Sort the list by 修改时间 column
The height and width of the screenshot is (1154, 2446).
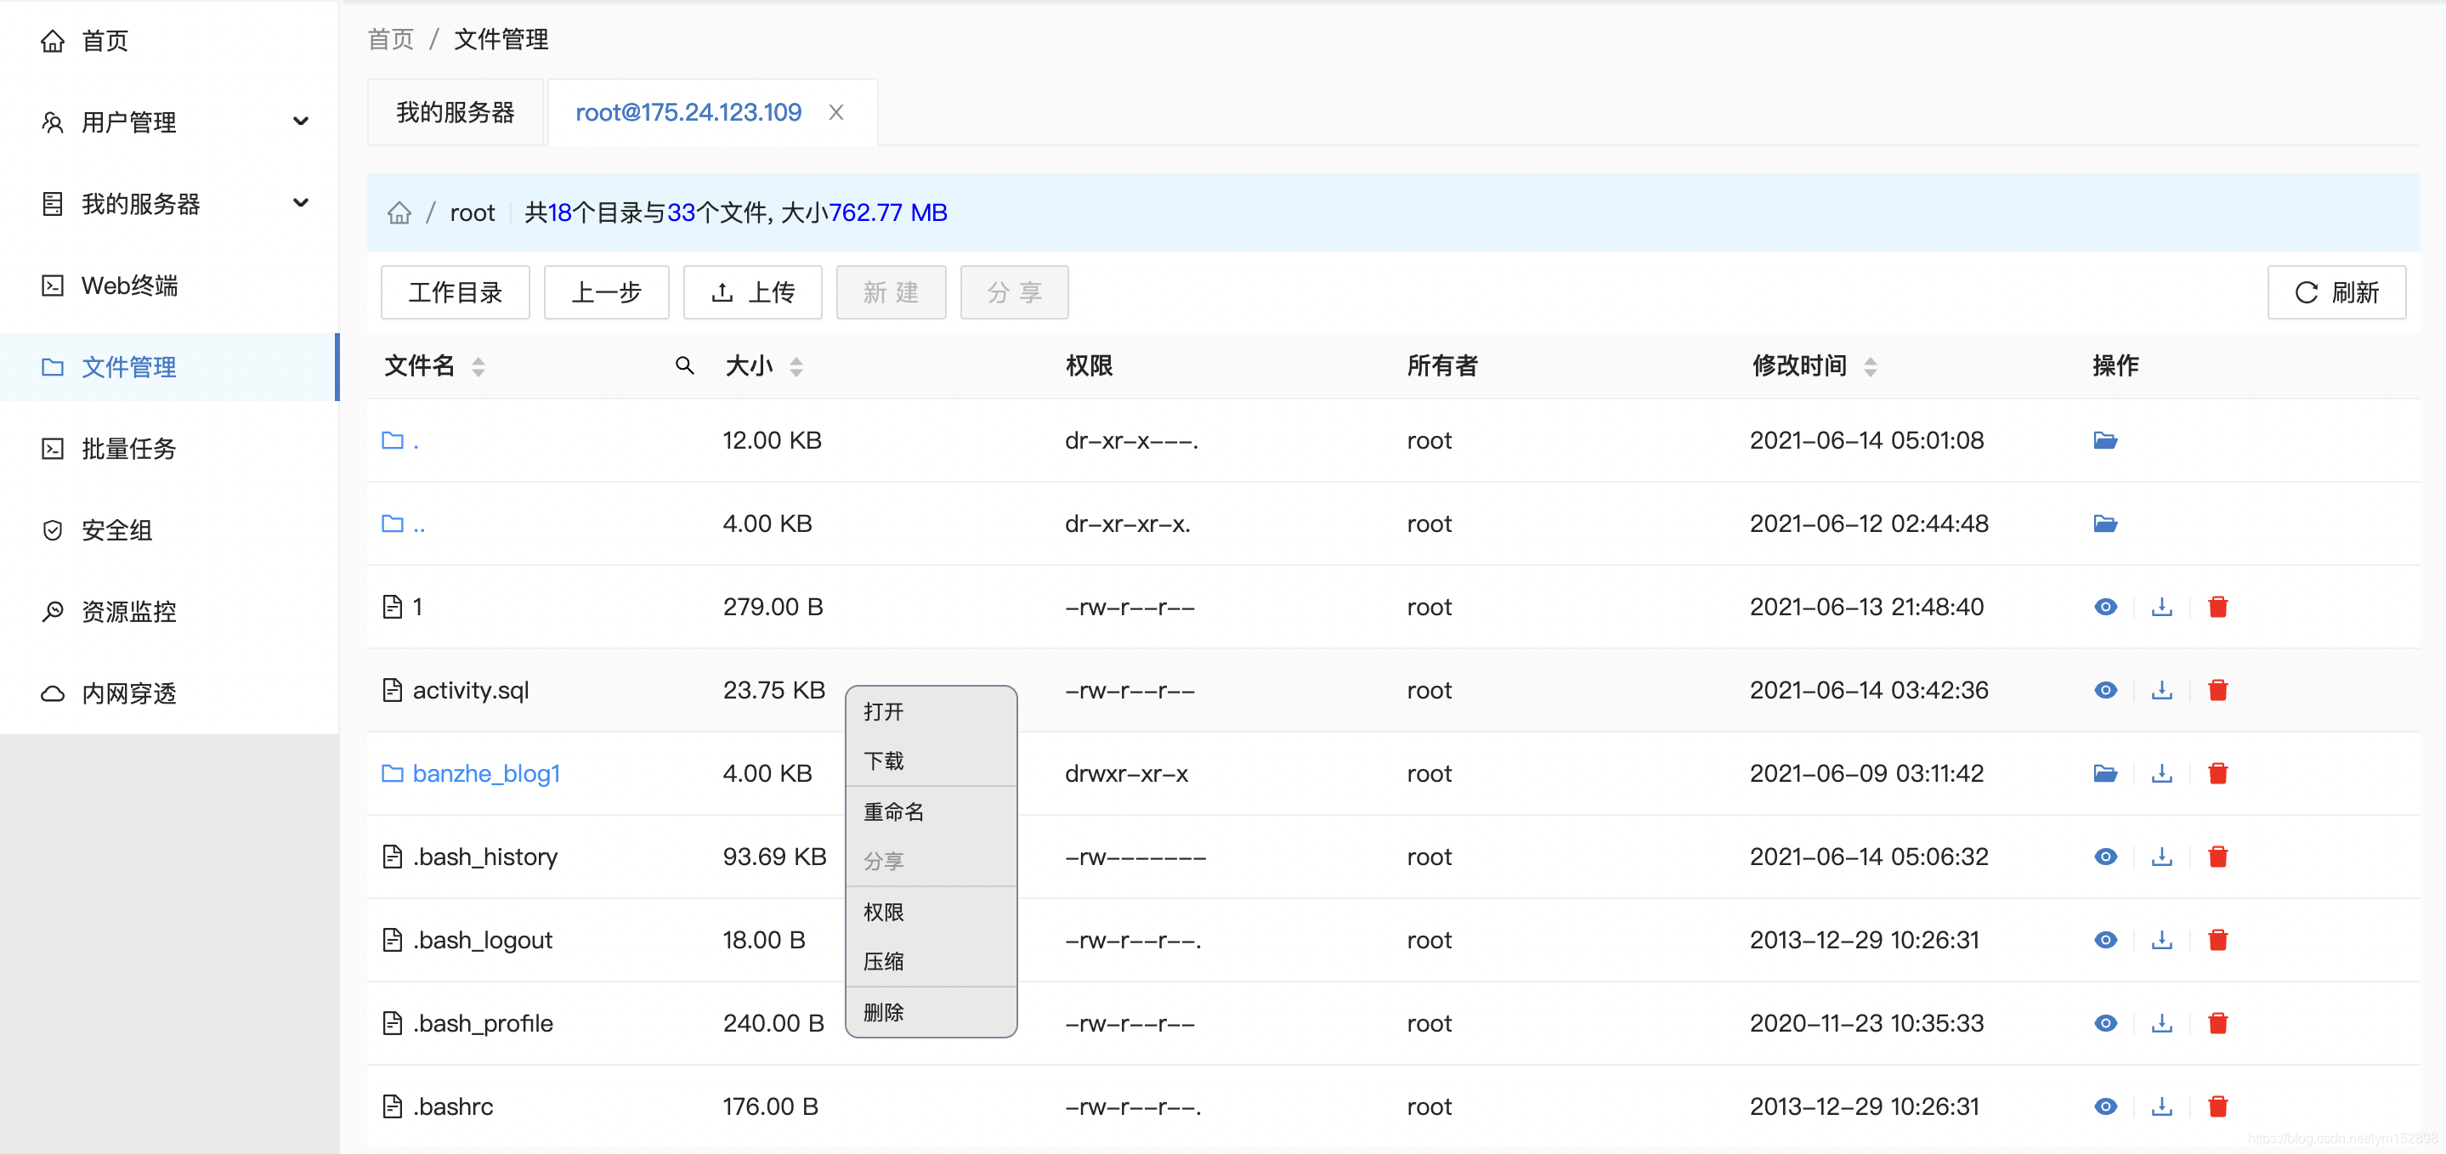pyautogui.click(x=1869, y=366)
